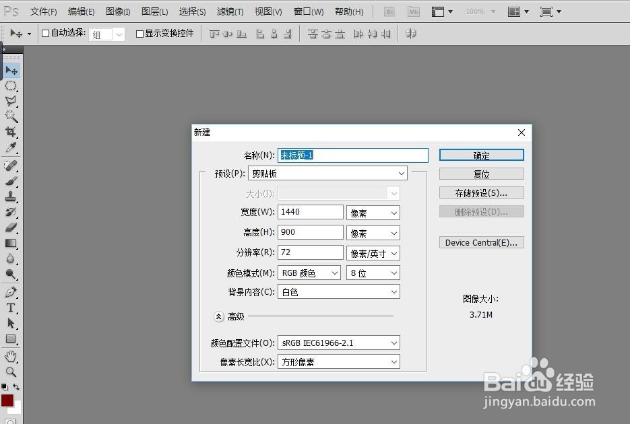Click the 高度 field showing 900

[x=310, y=232]
